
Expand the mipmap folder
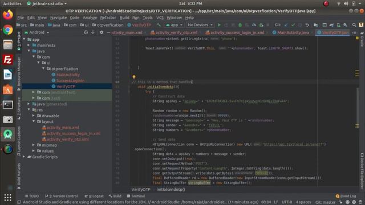34,145
